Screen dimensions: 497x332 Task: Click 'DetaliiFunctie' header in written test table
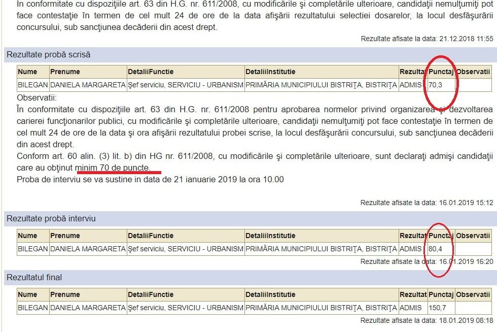point(151,72)
